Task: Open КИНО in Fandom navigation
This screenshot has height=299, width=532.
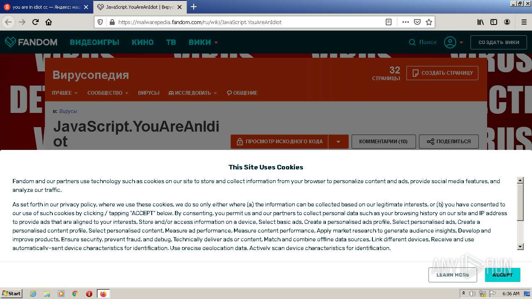Action: pos(143,42)
